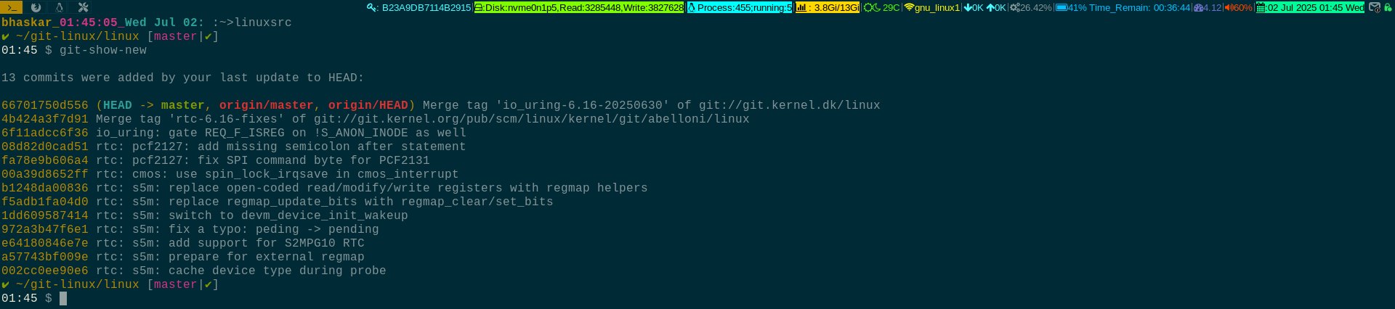Click the 29C temperature indicator
Viewport: 1395px width, 309px height.
[882, 8]
